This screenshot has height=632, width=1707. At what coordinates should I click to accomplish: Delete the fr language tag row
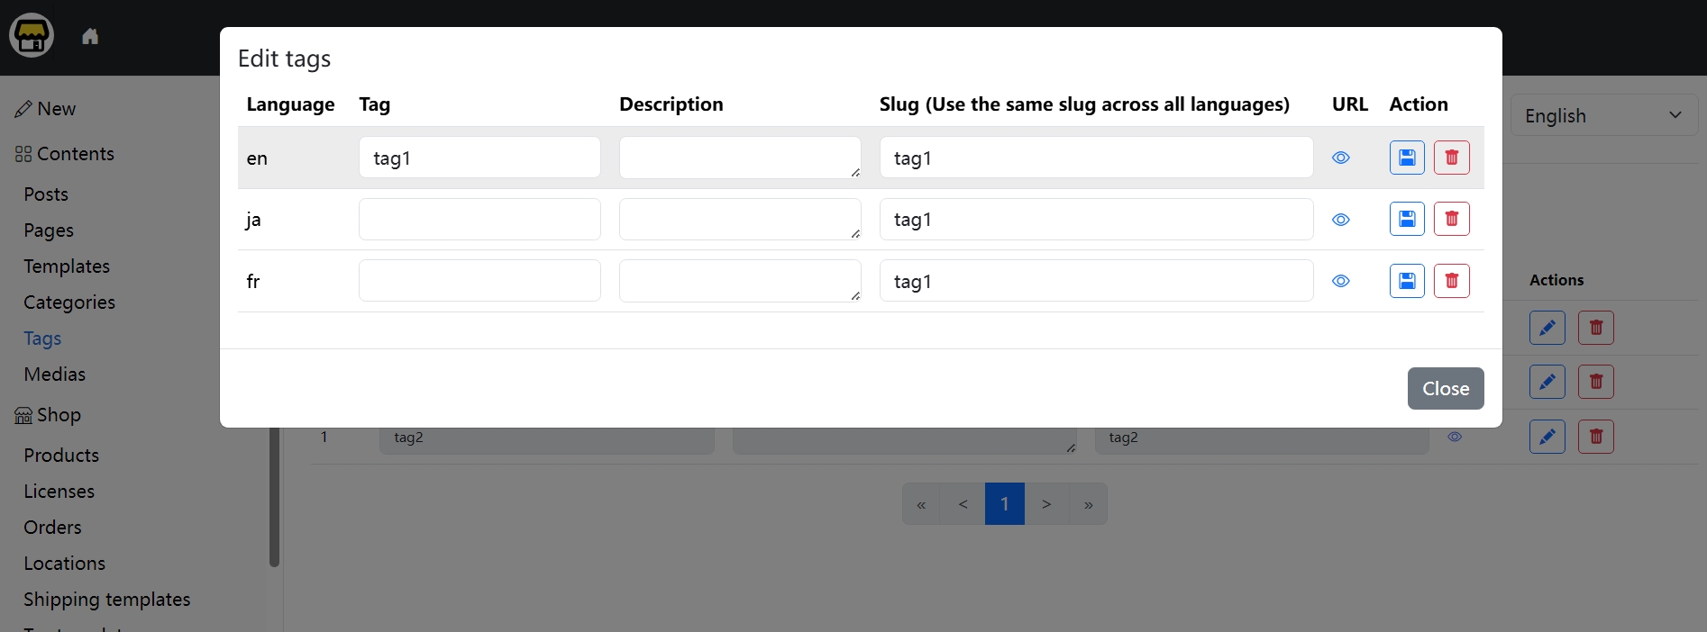click(1451, 281)
